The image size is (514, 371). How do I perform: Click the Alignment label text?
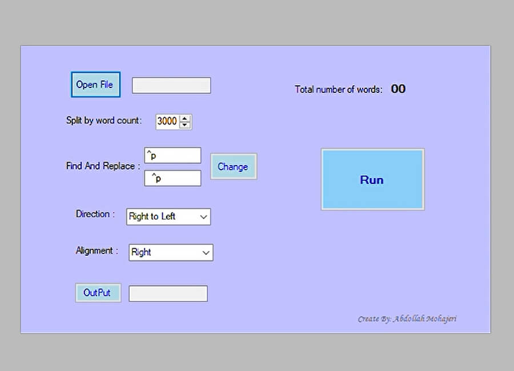[x=97, y=251]
